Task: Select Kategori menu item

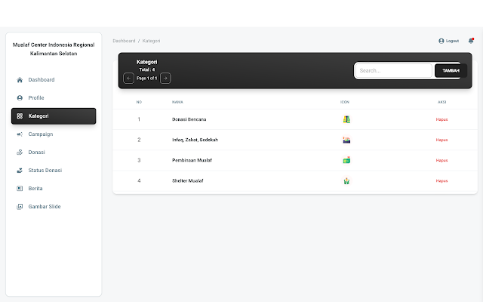Action: (54, 116)
